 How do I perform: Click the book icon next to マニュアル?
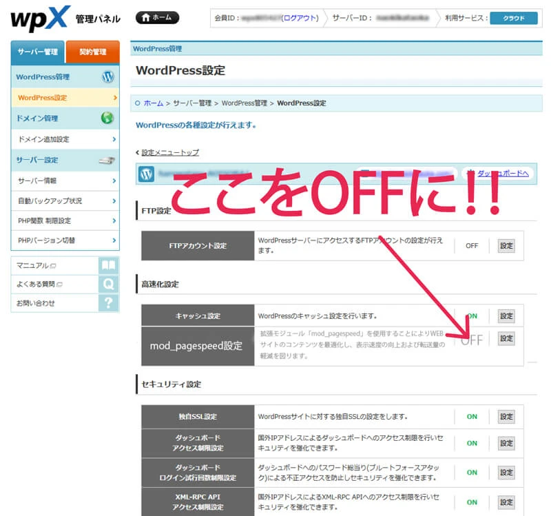click(109, 265)
